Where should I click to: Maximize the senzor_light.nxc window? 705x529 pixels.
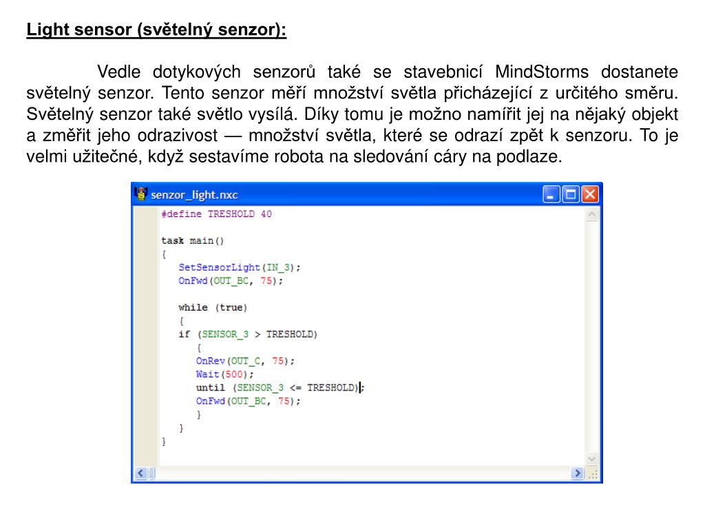(x=571, y=194)
